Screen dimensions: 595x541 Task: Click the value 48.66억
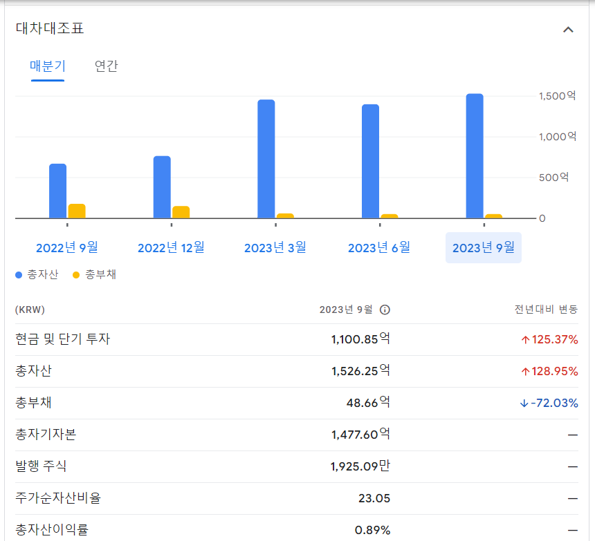point(368,403)
